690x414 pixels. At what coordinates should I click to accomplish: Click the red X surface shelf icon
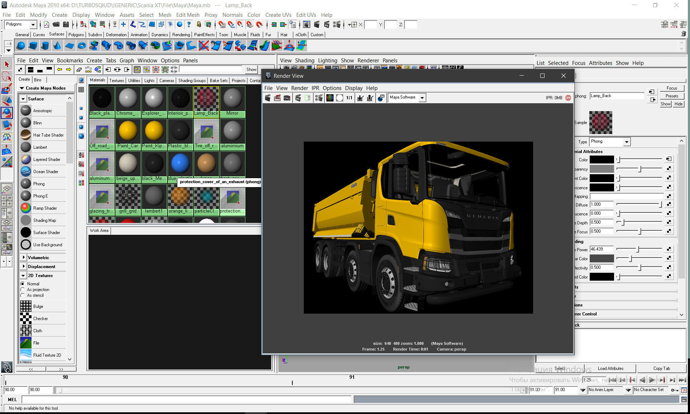(203, 46)
